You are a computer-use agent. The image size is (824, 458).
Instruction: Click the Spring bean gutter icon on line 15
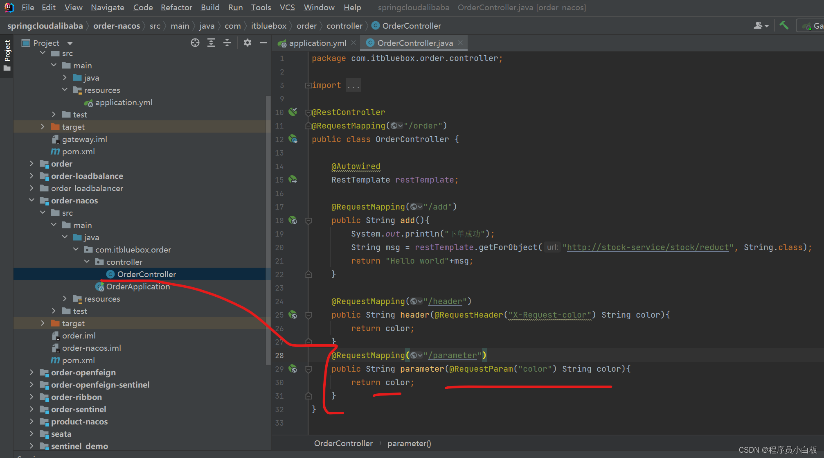tap(293, 179)
